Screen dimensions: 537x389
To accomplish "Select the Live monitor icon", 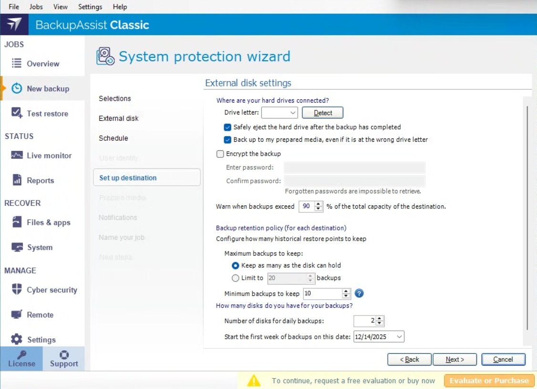I will tap(17, 156).
